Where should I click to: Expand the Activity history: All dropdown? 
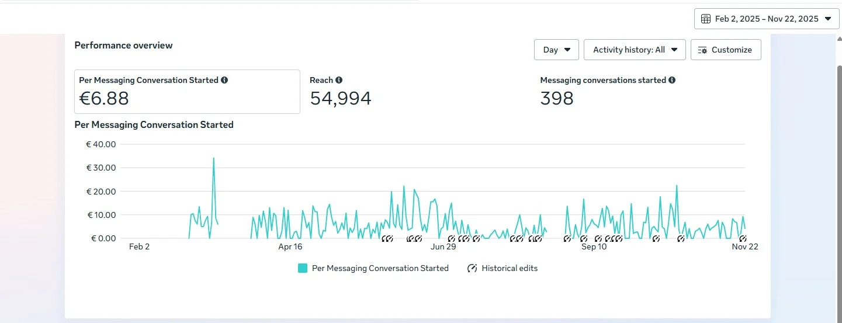pyautogui.click(x=634, y=50)
